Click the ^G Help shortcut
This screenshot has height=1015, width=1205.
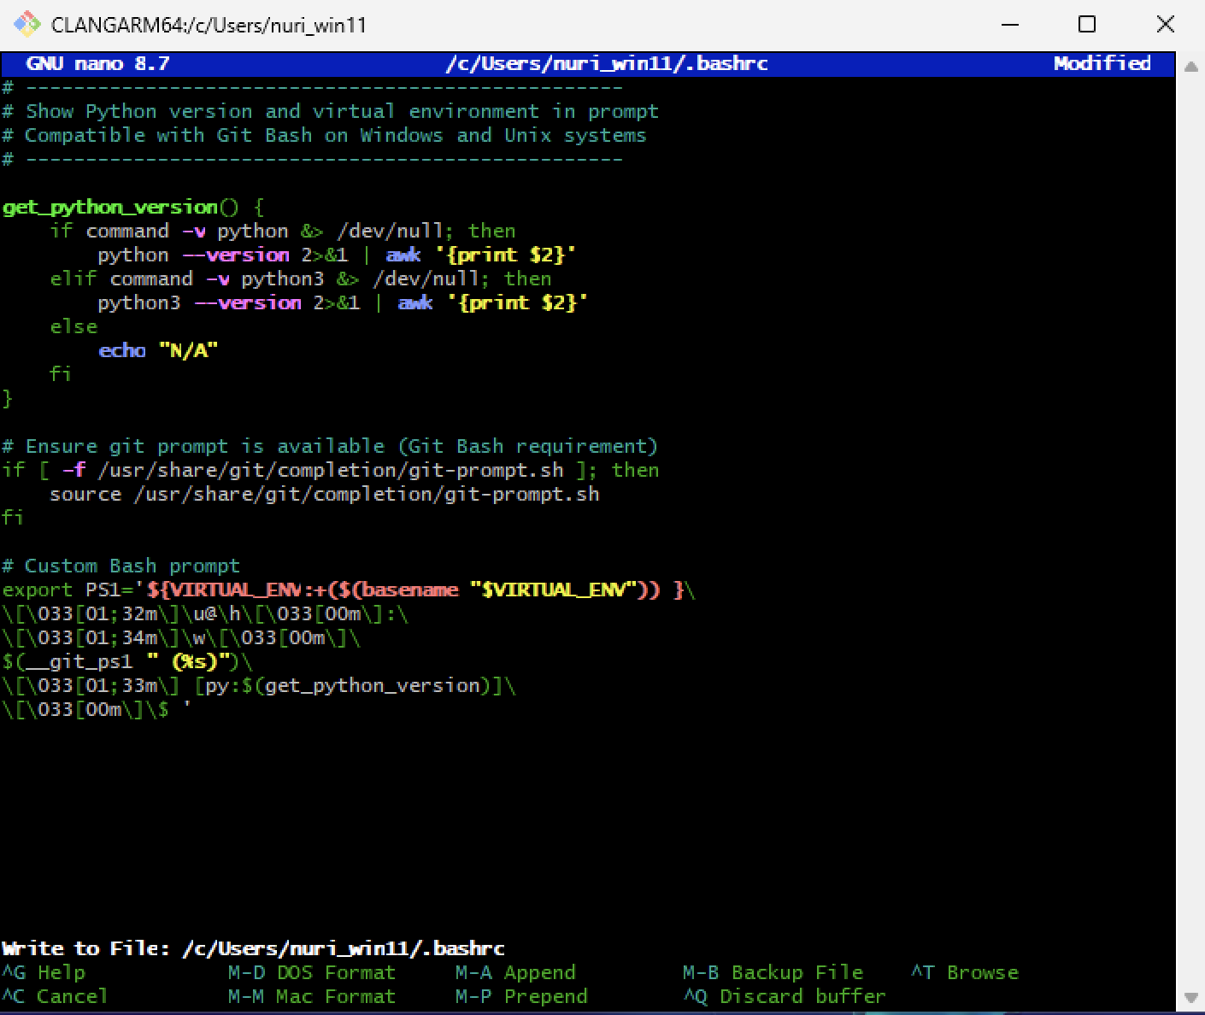44,972
